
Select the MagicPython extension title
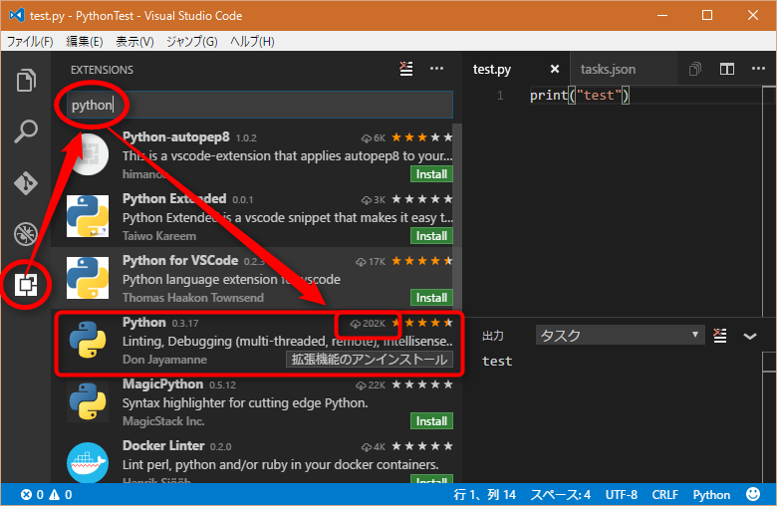[162, 384]
